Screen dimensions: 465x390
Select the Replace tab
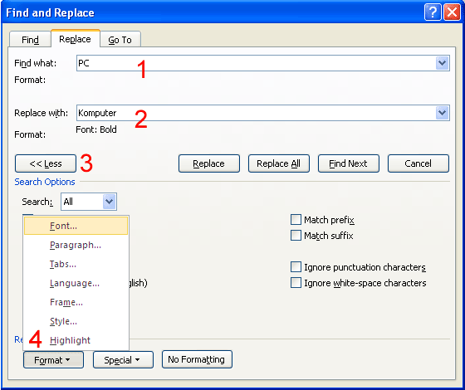[76, 39]
